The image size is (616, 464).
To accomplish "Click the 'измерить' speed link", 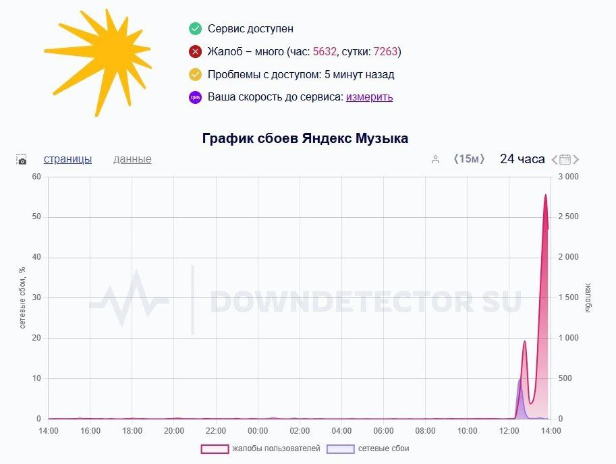I will (x=369, y=97).
